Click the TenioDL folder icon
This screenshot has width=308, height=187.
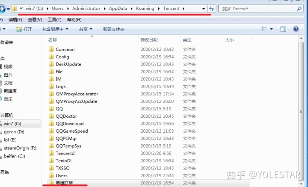[51, 160]
